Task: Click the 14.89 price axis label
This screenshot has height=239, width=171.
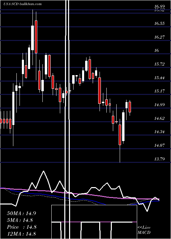Action: pos(159,105)
